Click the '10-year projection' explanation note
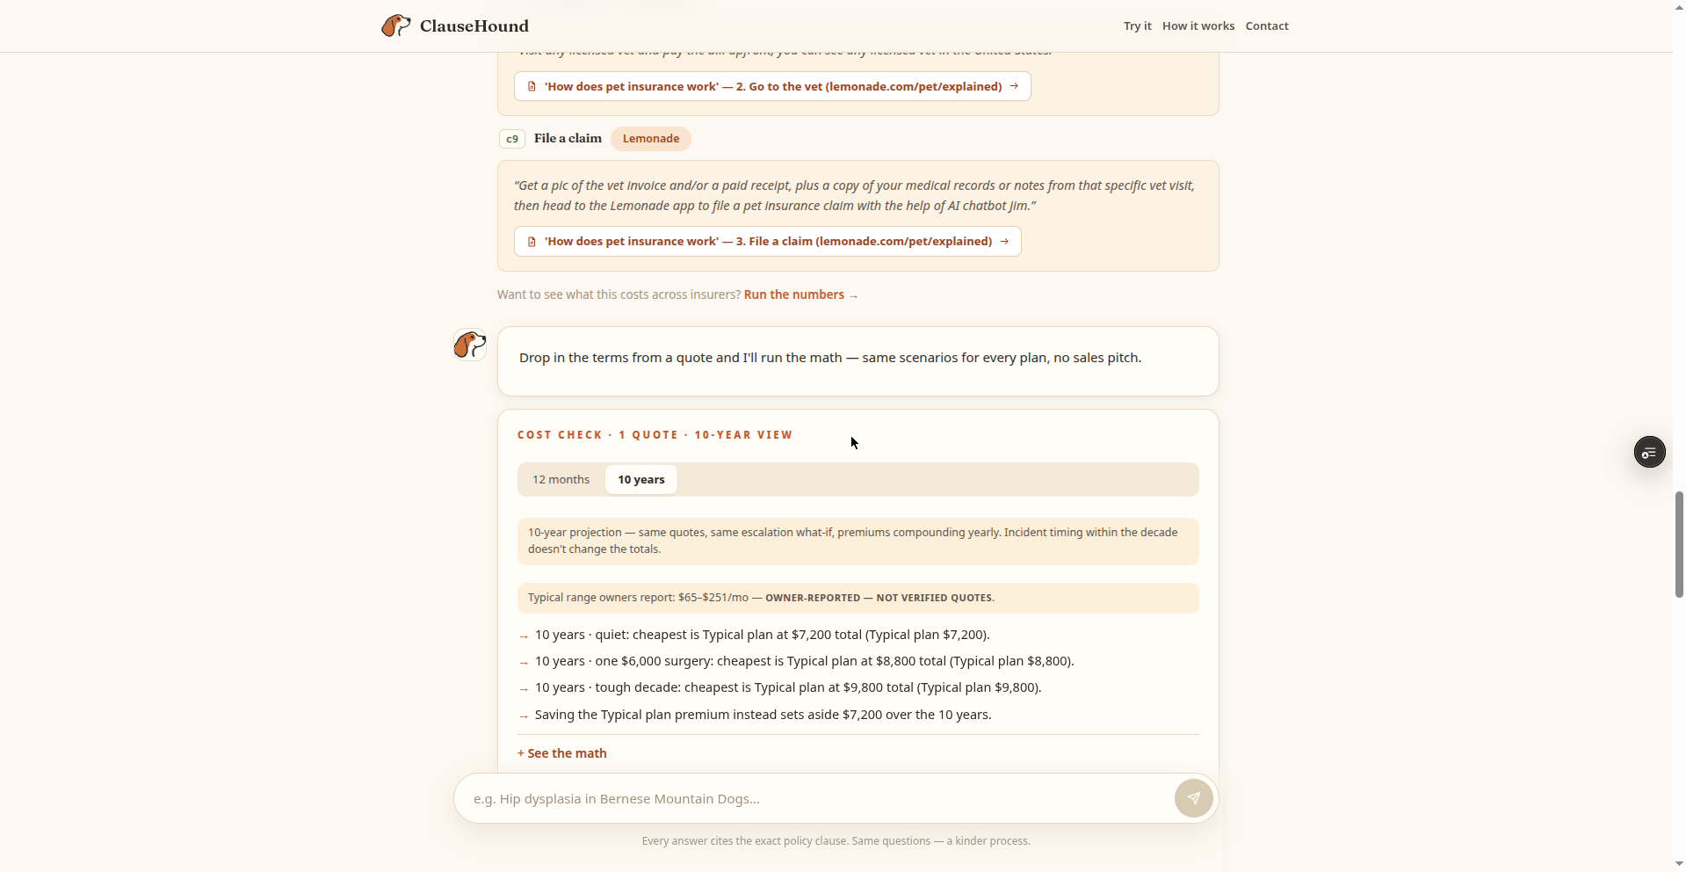Image resolution: width=1686 pixels, height=872 pixels. pyautogui.click(x=857, y=541)
